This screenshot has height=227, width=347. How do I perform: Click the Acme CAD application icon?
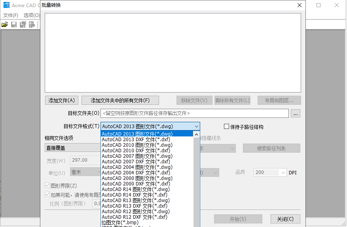point(6,6)
